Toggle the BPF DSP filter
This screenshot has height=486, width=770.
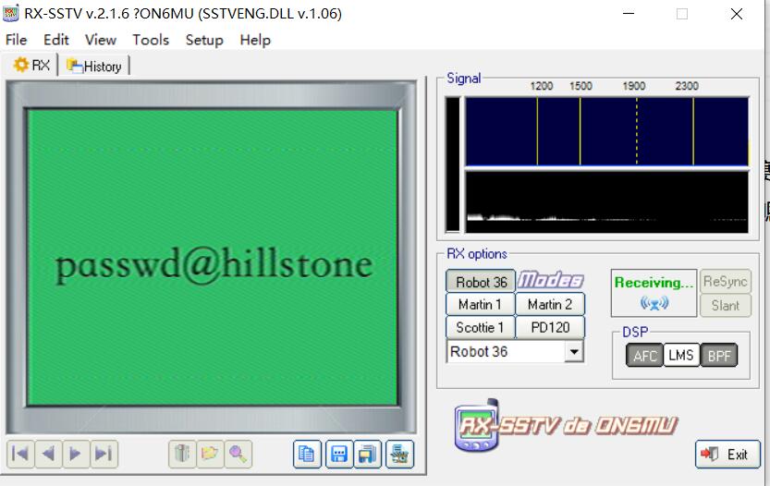[718, 355]
